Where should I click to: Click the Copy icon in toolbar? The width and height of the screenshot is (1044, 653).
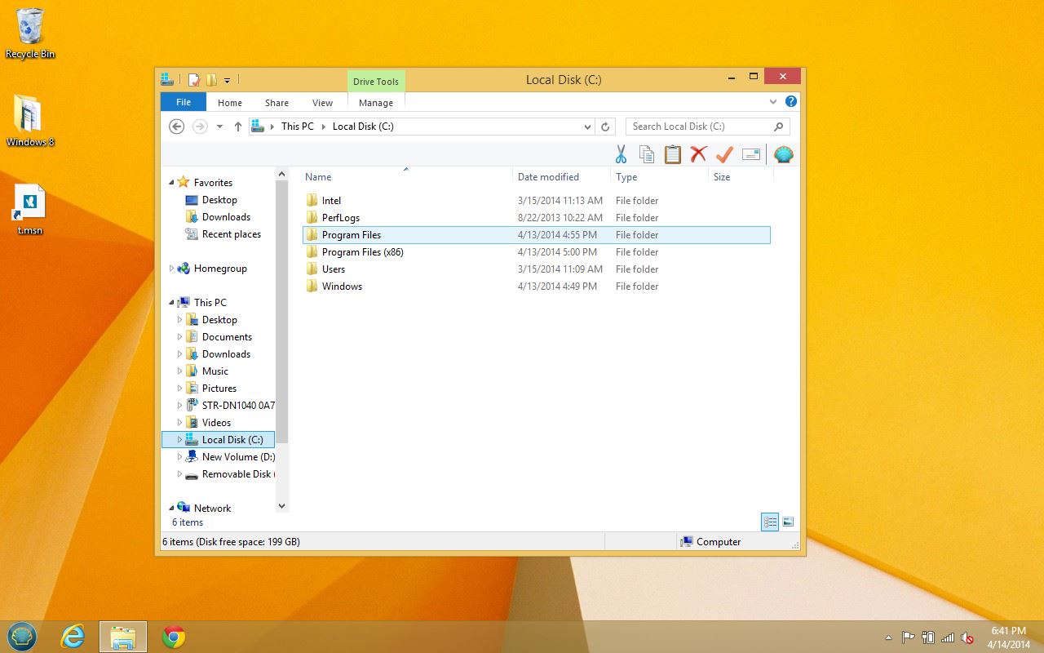pyautogui.click(x=647, y=154)
